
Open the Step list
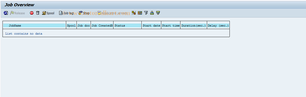click(84, 13)
